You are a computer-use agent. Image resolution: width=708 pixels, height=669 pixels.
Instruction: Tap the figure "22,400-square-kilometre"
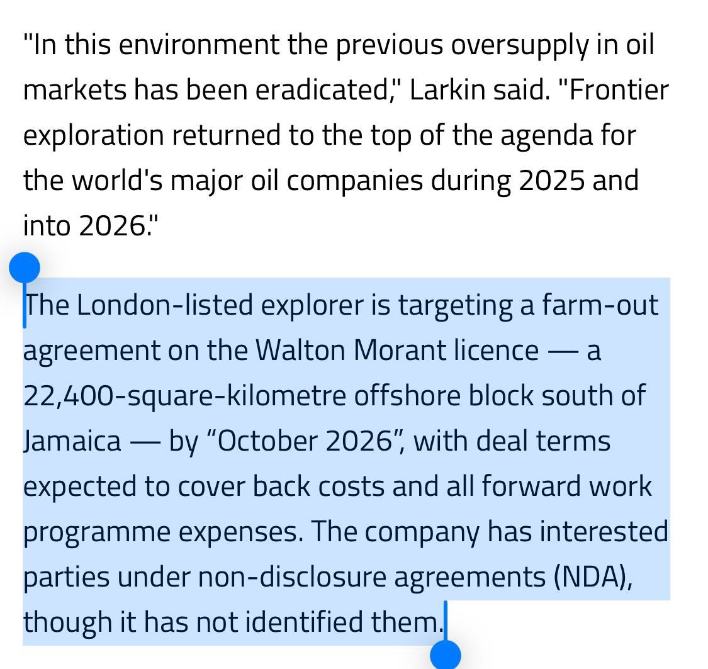point(184,395)
